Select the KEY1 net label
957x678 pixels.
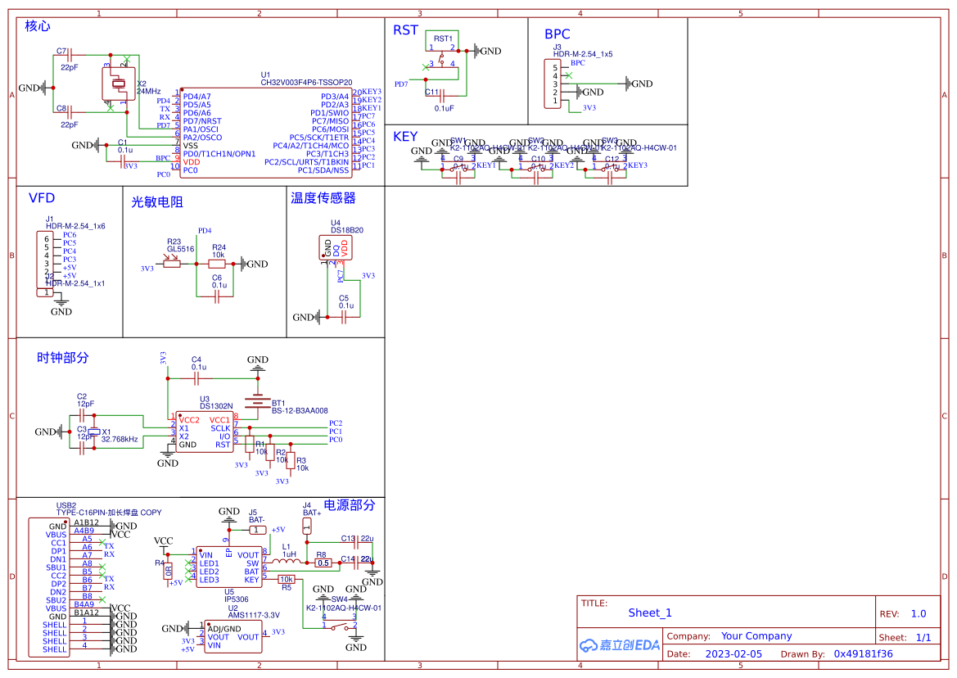pos(485,165)
